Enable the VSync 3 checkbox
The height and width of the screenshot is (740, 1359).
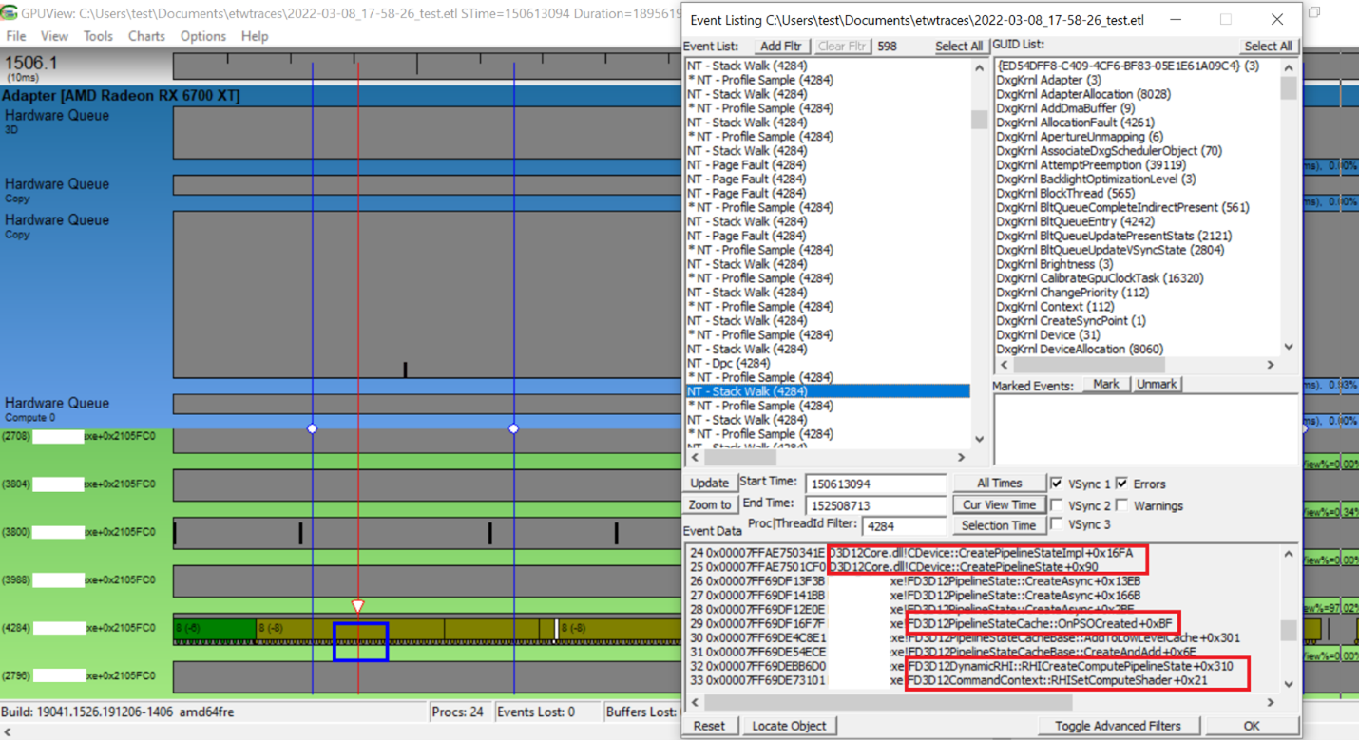[1057, 524]
